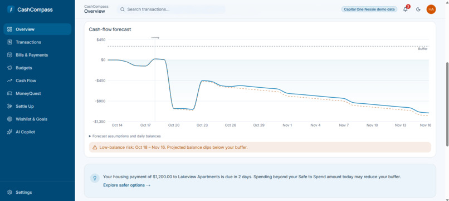Image resolution: width=449 pixels, height=201 pixels.
Task: Click the Buffer line label
Action: pos(423,49)
